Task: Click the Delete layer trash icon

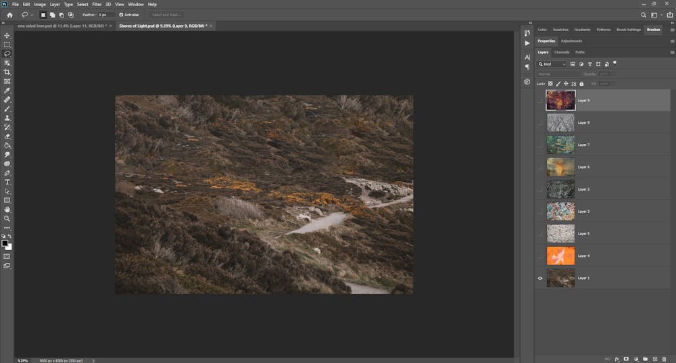Action: (x=664, y=359)
